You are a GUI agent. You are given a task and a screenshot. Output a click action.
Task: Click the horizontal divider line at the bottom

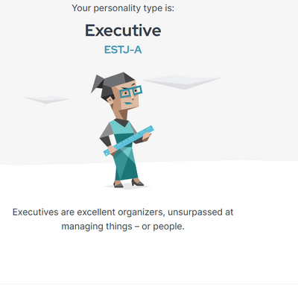pos(149,283)
